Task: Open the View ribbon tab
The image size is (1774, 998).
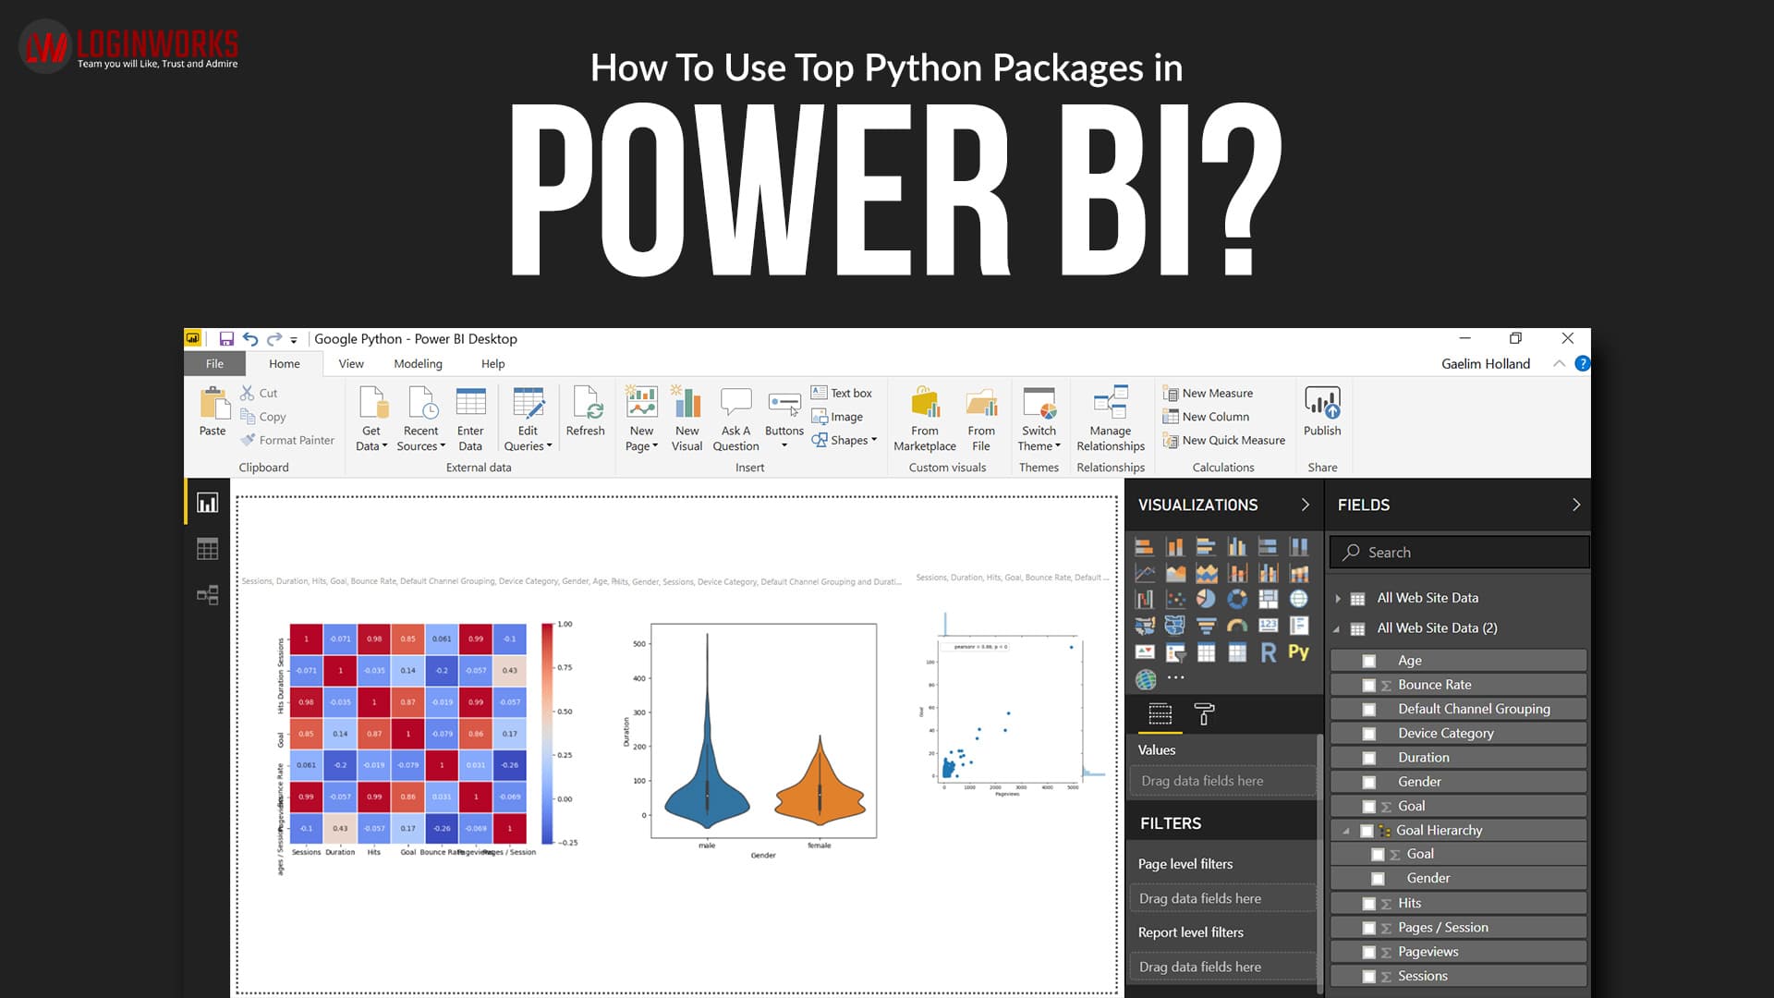Action: click(x=350, y=363)
